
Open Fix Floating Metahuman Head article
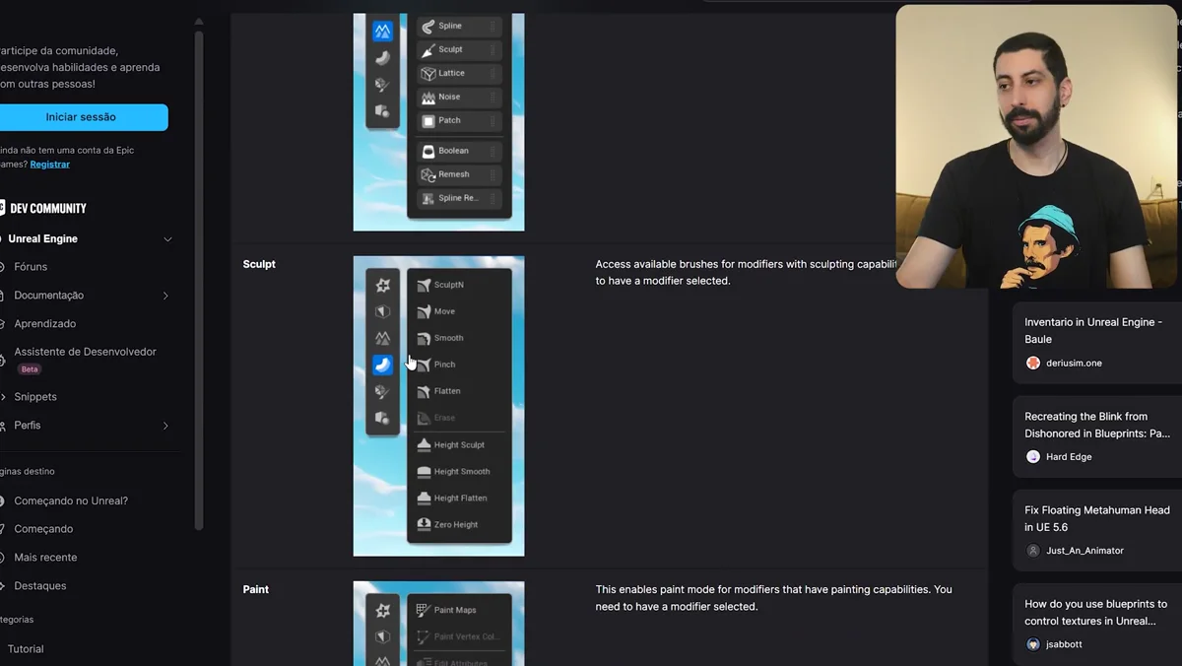click(x=1096, y=518)
